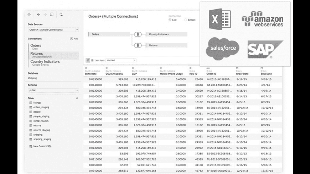Click the Returns table in canvas

pyautogui.click(x=166, y=45)
